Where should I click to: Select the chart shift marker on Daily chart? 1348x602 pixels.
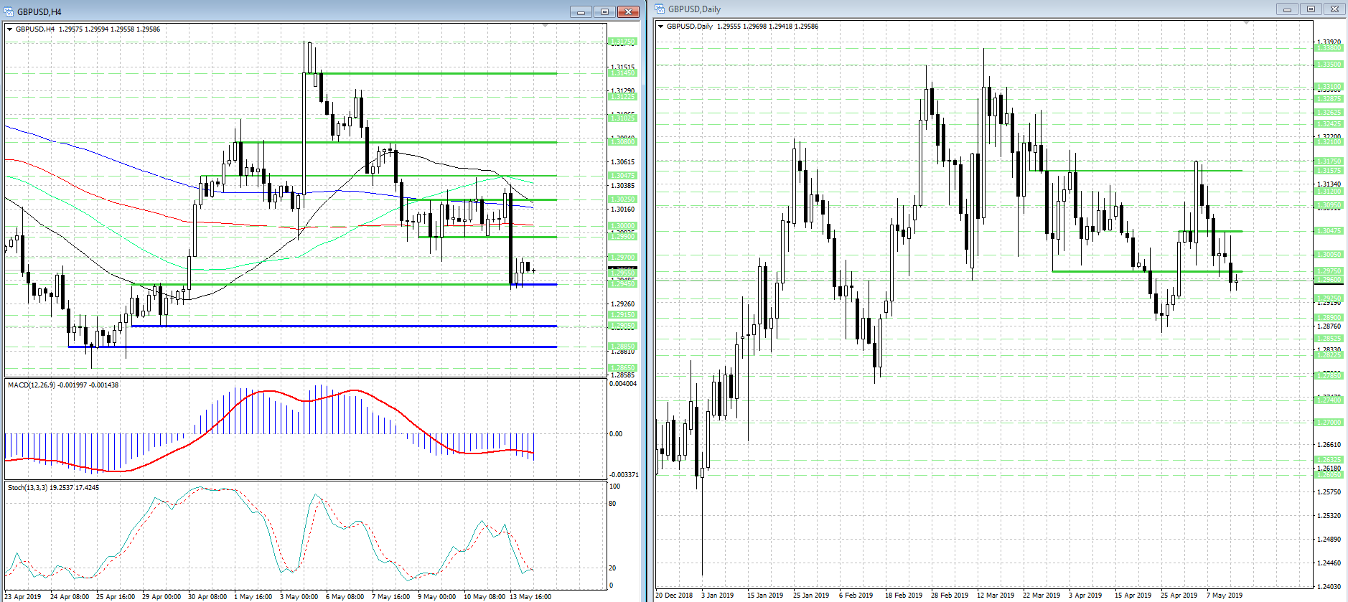click(1247, 23)
